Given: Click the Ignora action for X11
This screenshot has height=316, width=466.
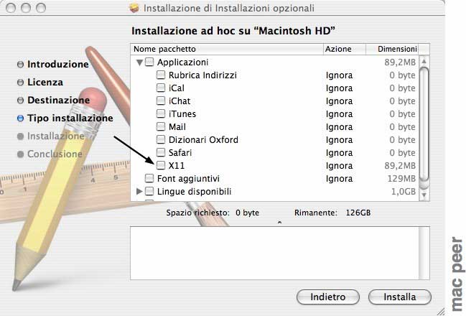Looking at the screenshot, I should [x=339, y=166].
